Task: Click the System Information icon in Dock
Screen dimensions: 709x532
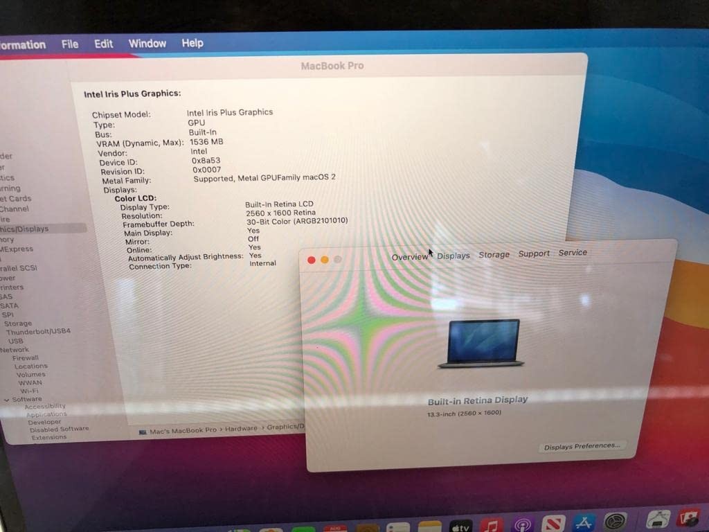Action: point(658,520)
